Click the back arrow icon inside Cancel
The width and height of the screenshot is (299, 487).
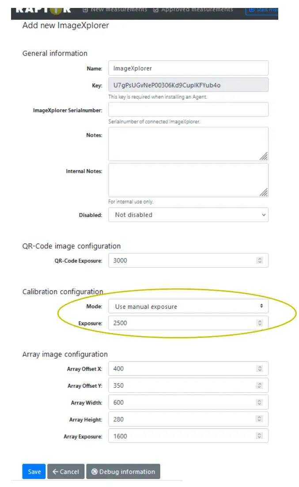tap(54, 471)
